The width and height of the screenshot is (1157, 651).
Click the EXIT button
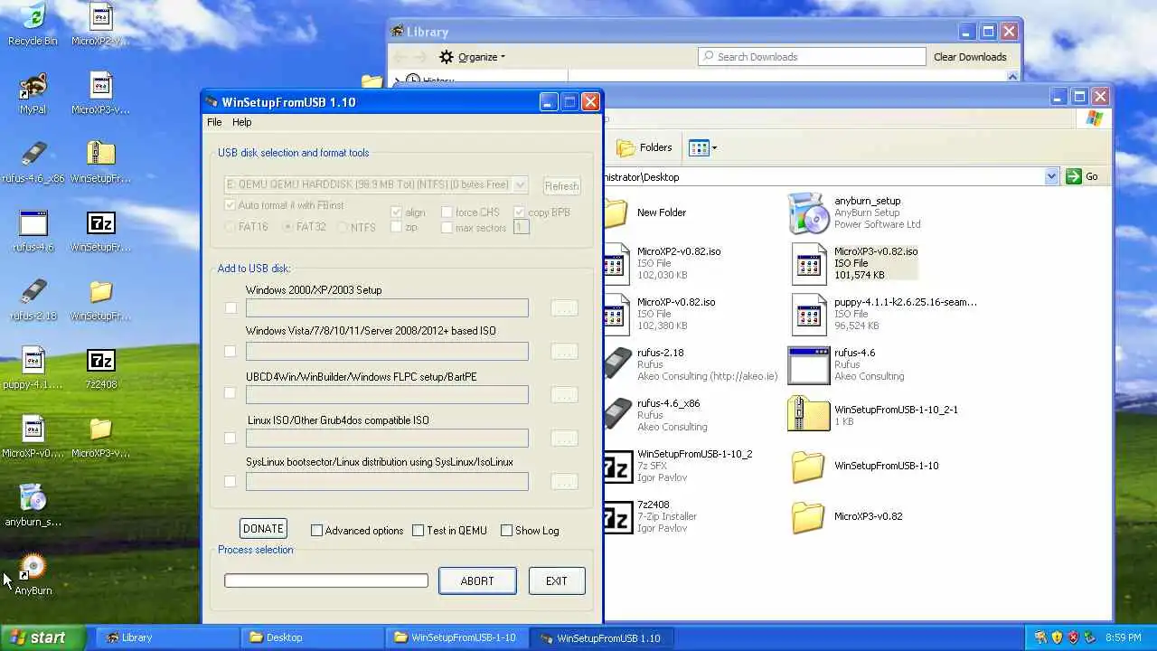click(x=557, y=581)
